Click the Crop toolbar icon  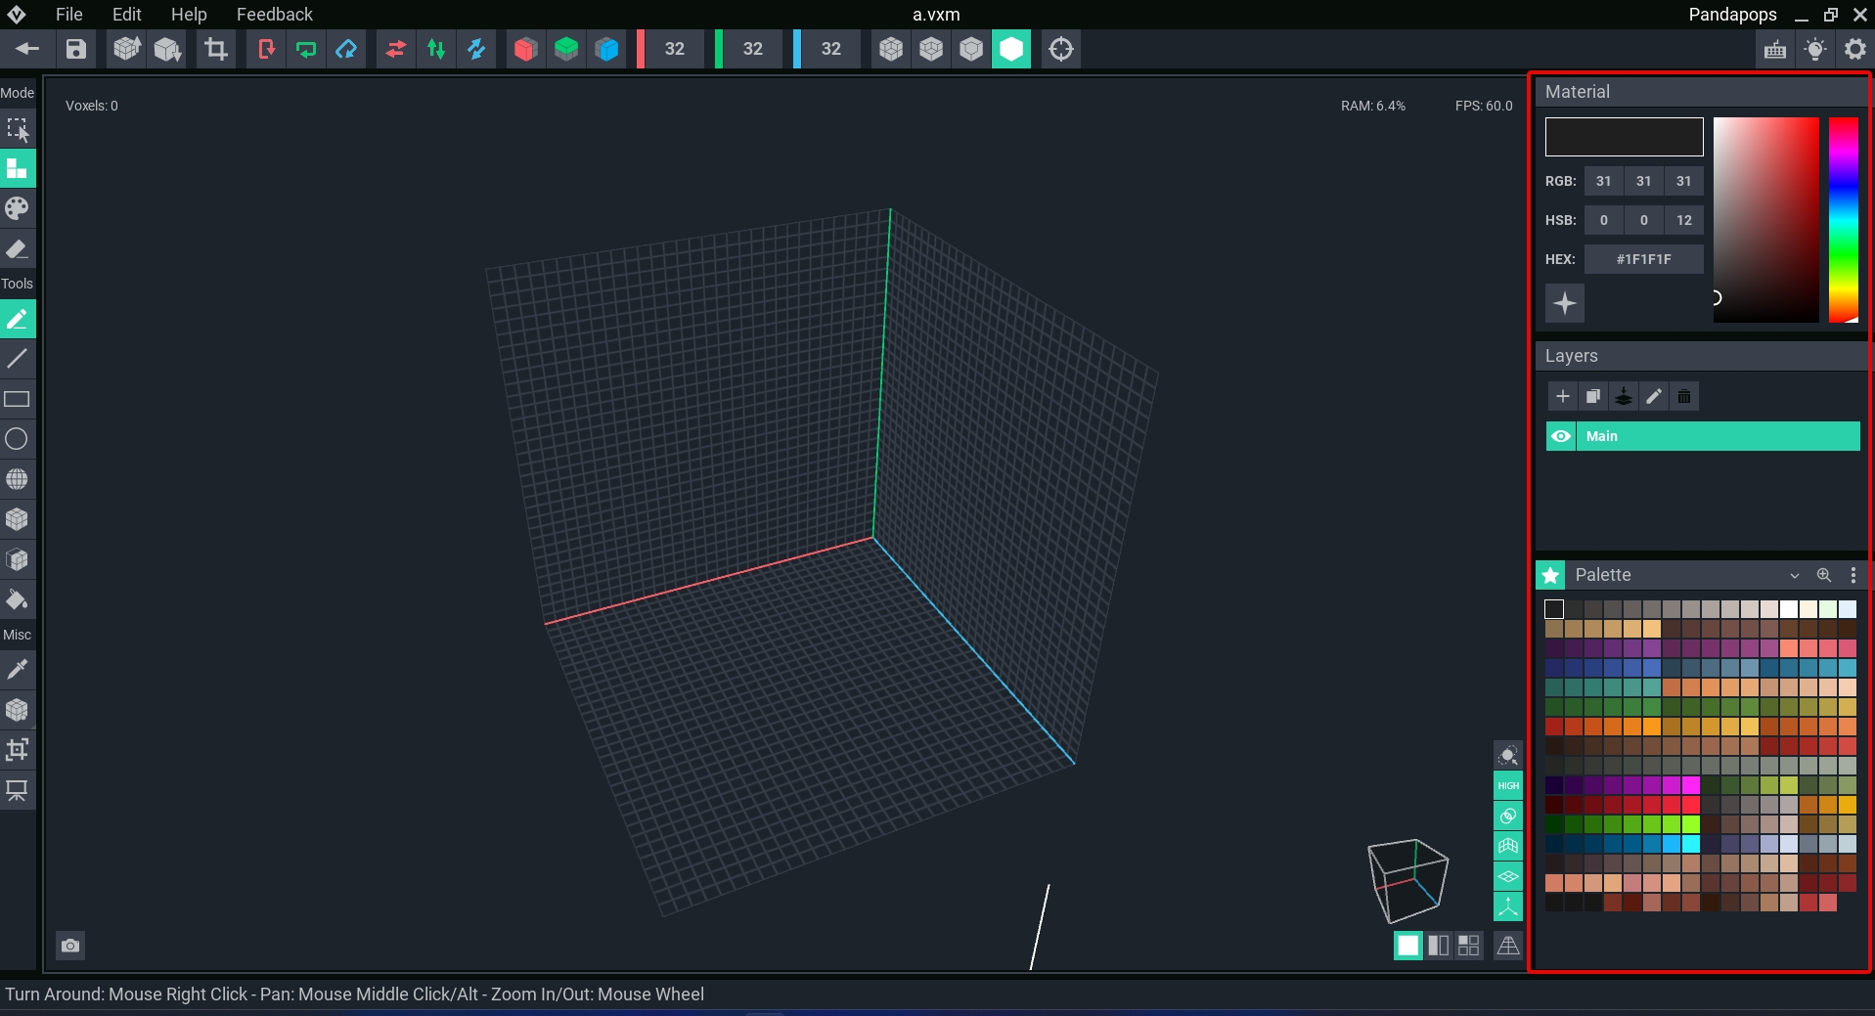(215, 49)
